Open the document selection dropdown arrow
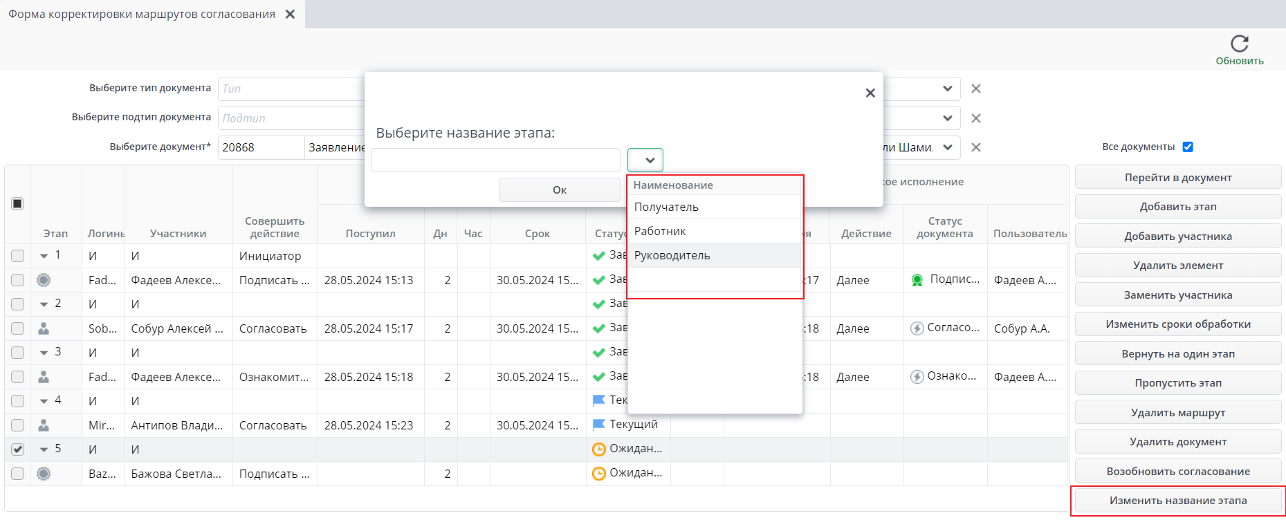1286x520 pixels. [x=948, y=147]
